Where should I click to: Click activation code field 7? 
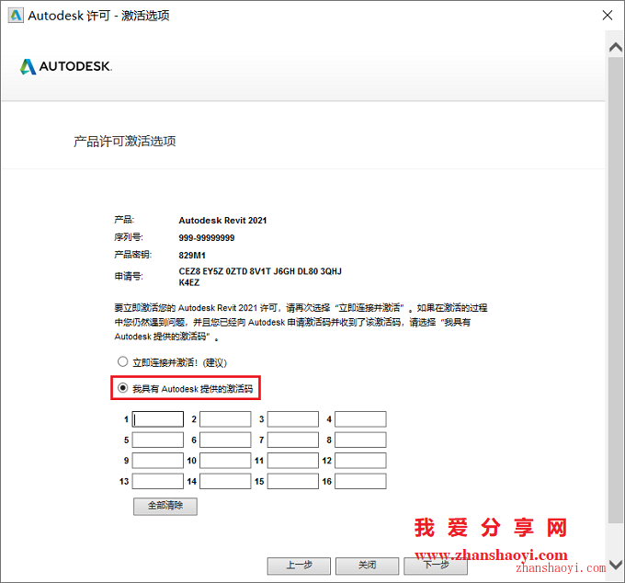click(x=293, y=440)
